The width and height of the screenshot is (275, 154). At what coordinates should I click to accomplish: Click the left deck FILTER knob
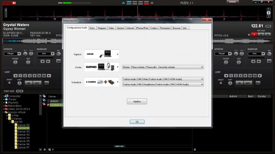click(15, 62)
